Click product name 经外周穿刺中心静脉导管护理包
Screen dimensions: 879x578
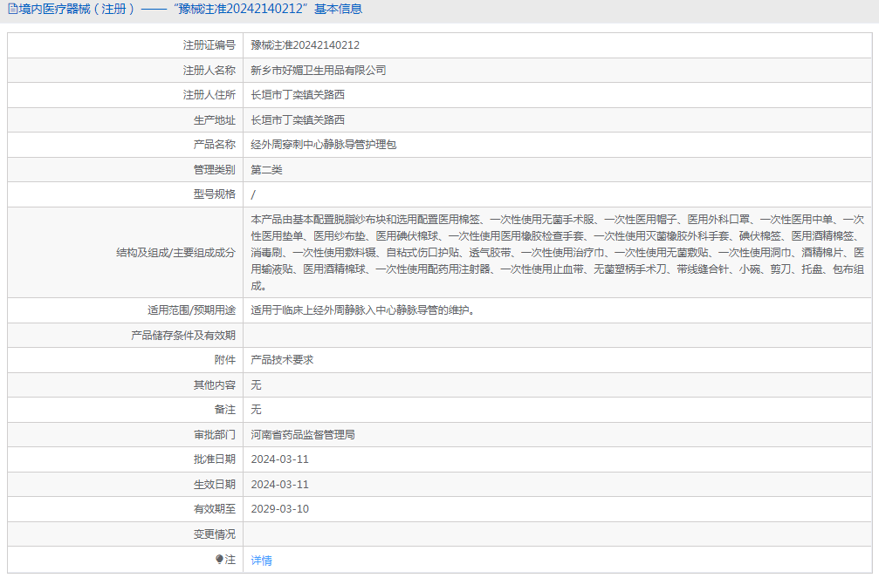coord(324,145)
